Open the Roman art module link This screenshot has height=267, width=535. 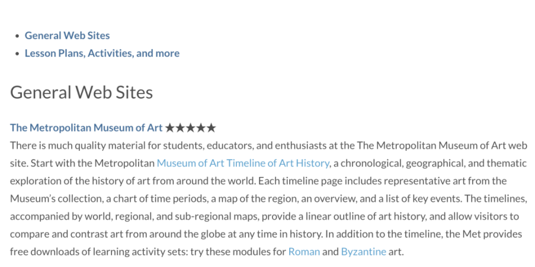tap(304, 251)
